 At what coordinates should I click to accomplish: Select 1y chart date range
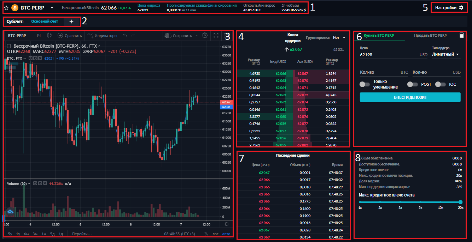(18, 234)
